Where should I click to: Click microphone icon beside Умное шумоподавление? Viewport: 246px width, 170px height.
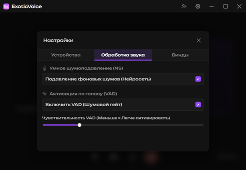[44, 68]
